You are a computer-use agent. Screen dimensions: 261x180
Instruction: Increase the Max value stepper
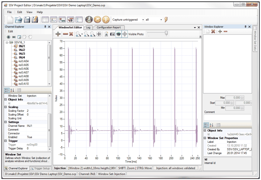point(242,97)
